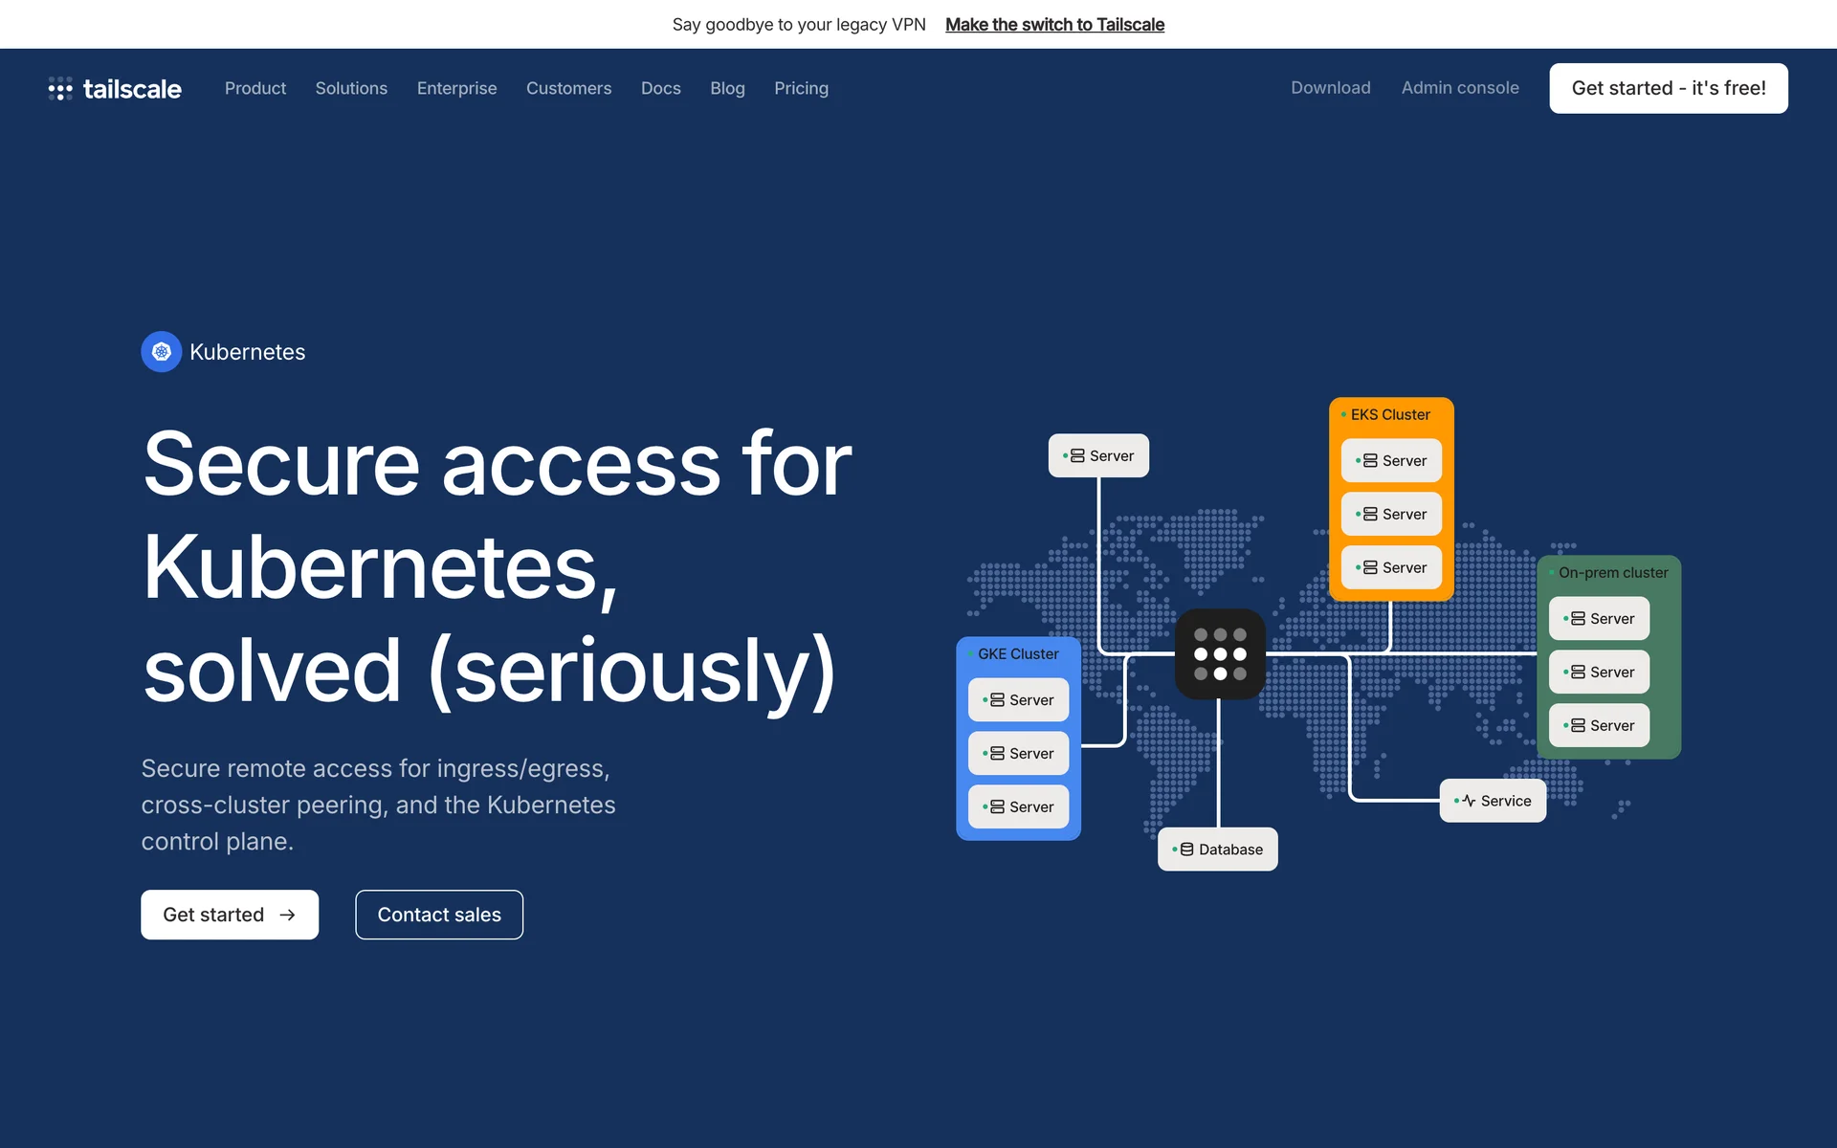Viewport: 1837px width, 1148px height.
Task: Click the Database node in diagram
Action: [x=1217, y=850]
